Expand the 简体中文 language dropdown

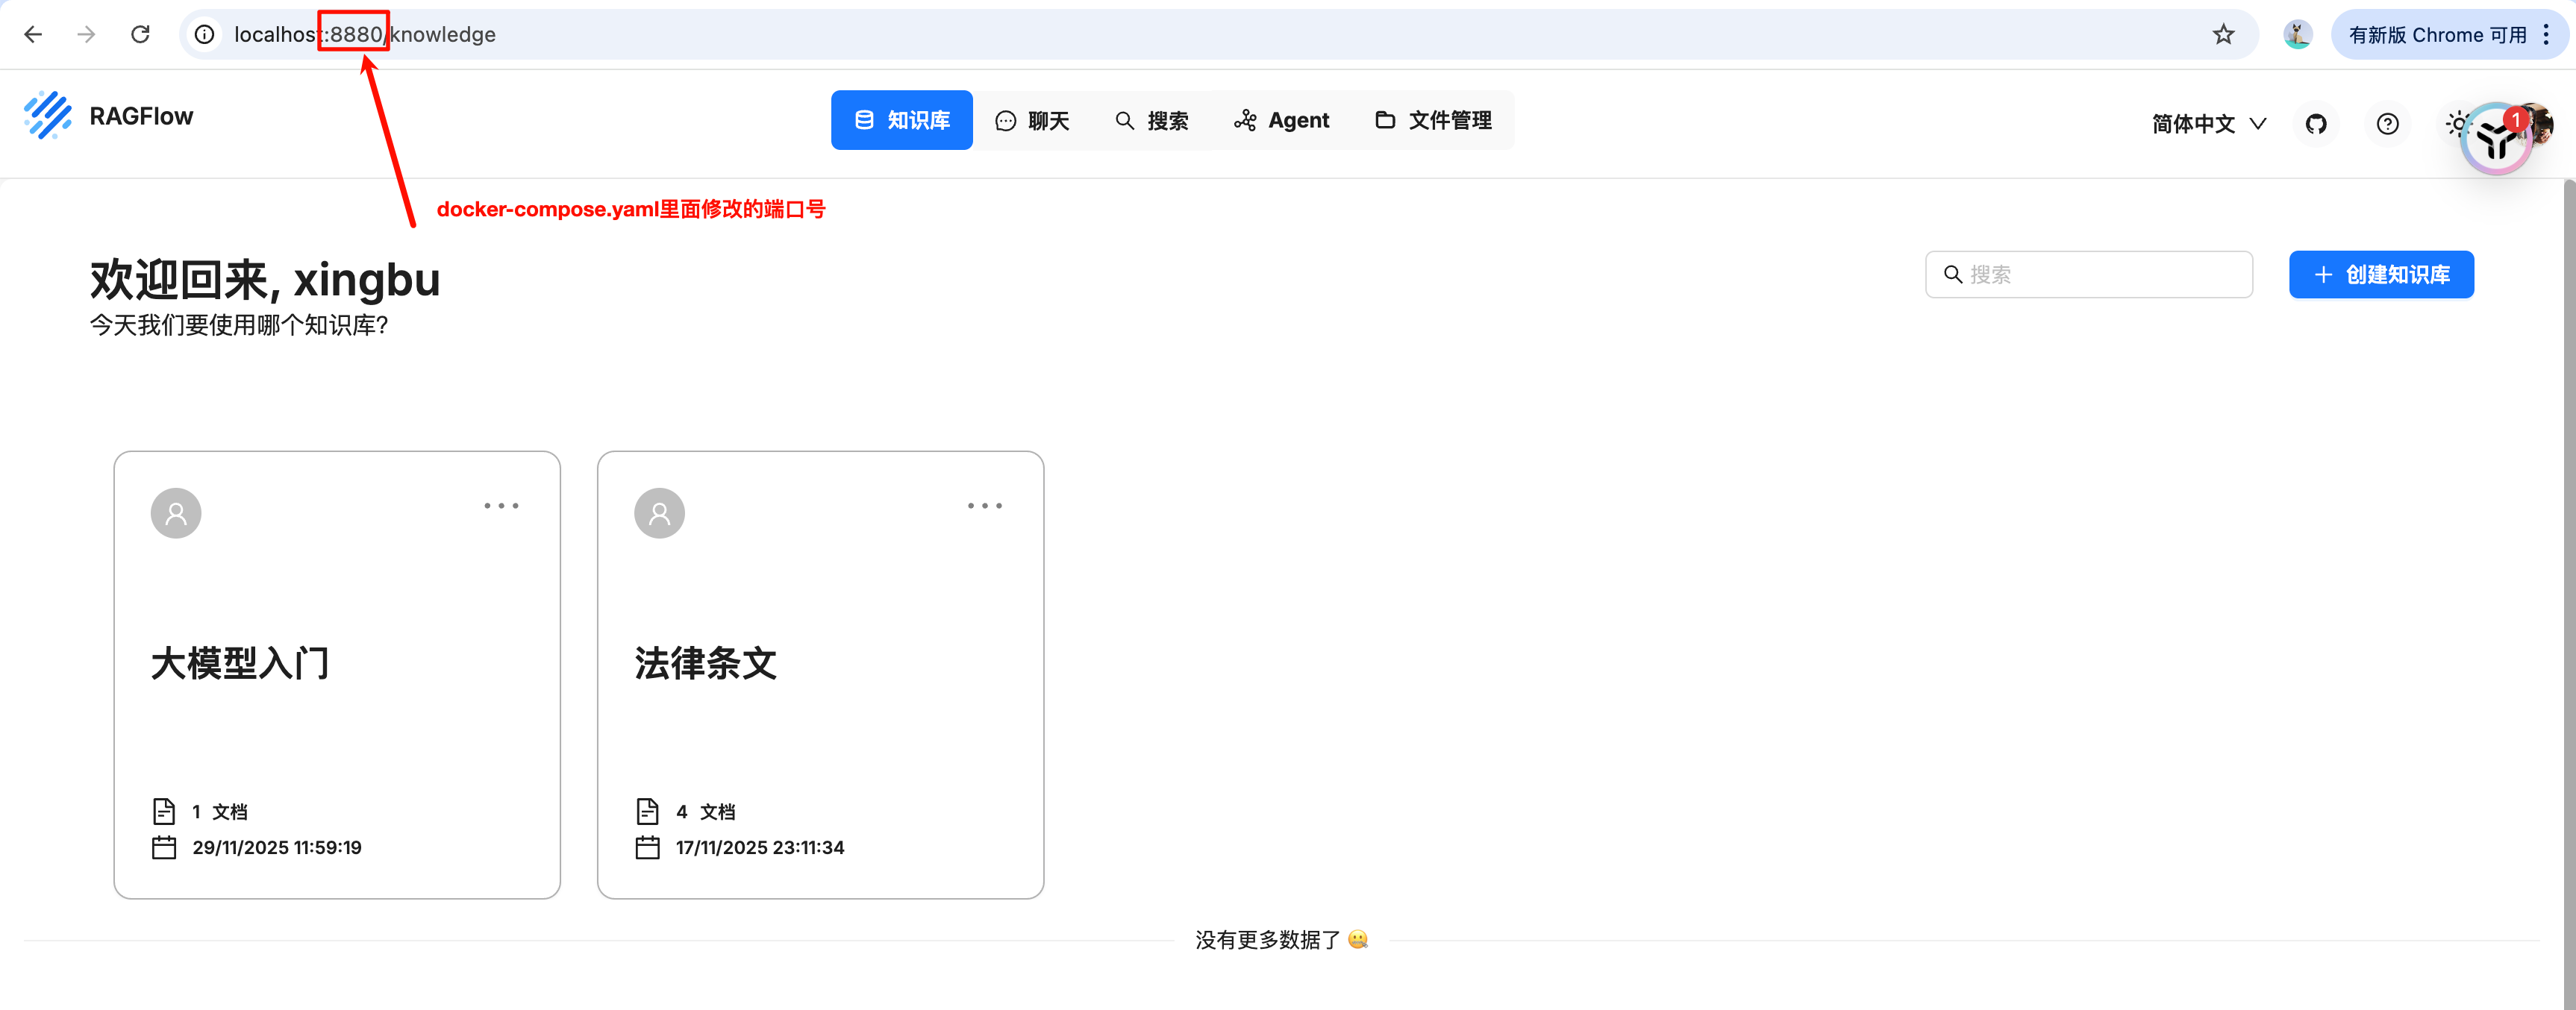(2208, 123)
